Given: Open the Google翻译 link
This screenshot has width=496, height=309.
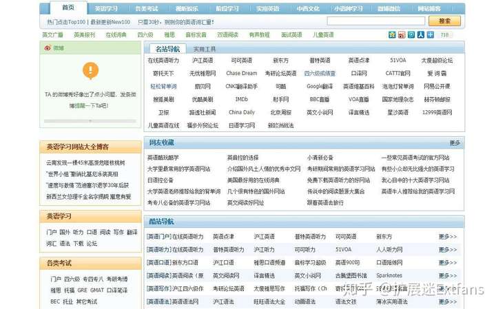Looking at the screenshot, I should 320,86.
